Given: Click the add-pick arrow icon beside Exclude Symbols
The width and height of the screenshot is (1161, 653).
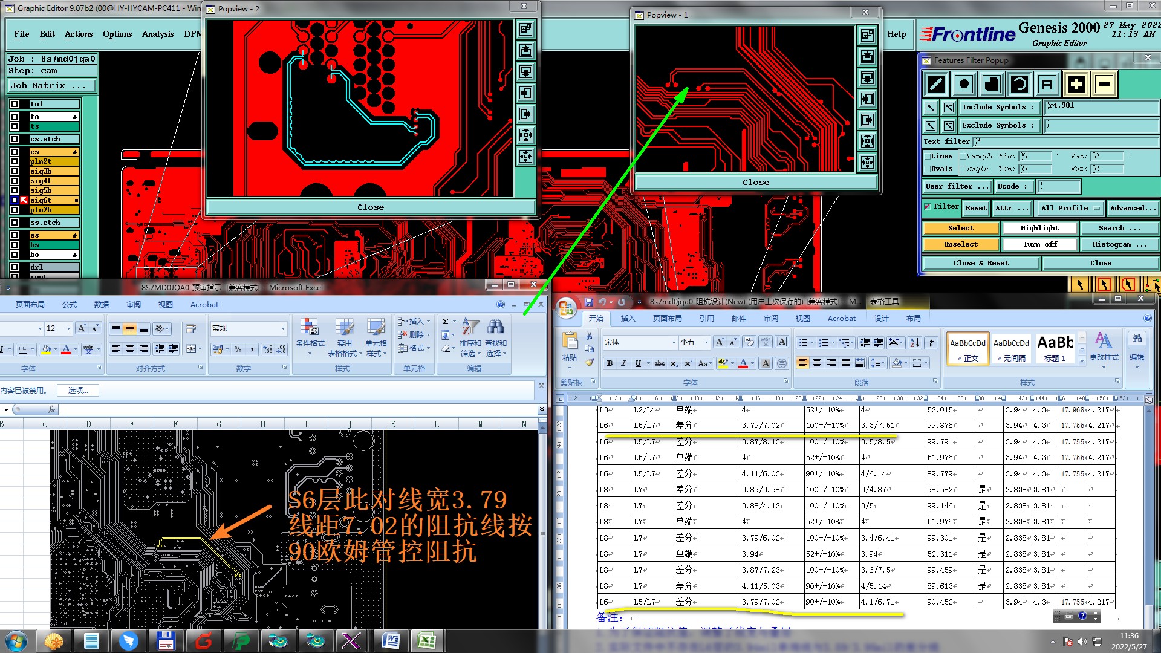Looking at the screenshot, I should pos(949,126).
